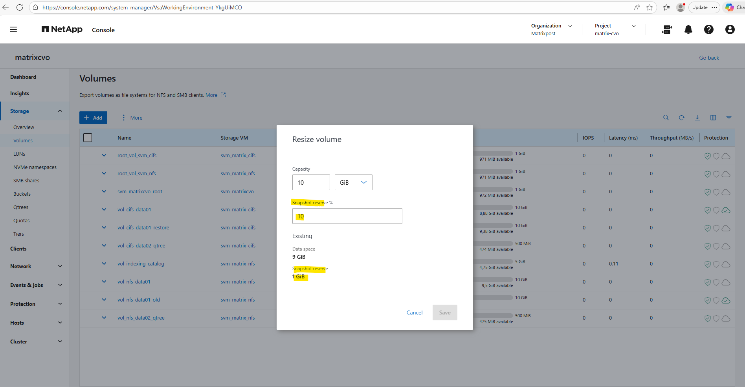Open LUNs in the Storage menu
Image resolution: width=745 pixels, height=387 pixels.
coord(19,154)
